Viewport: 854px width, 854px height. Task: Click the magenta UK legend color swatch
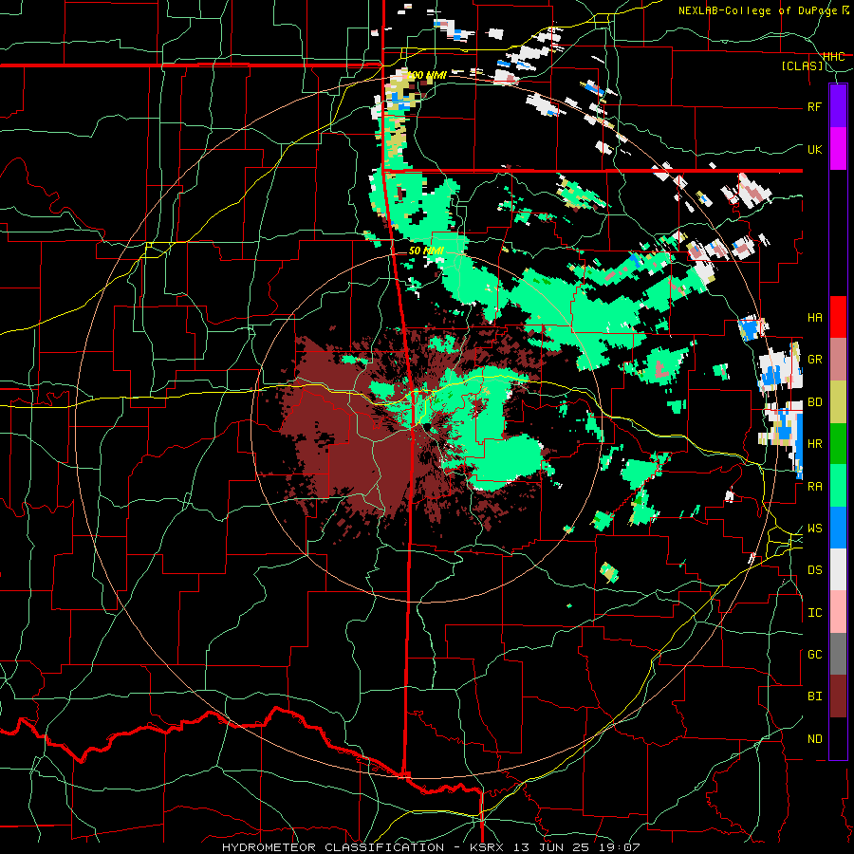click(838, 148)
